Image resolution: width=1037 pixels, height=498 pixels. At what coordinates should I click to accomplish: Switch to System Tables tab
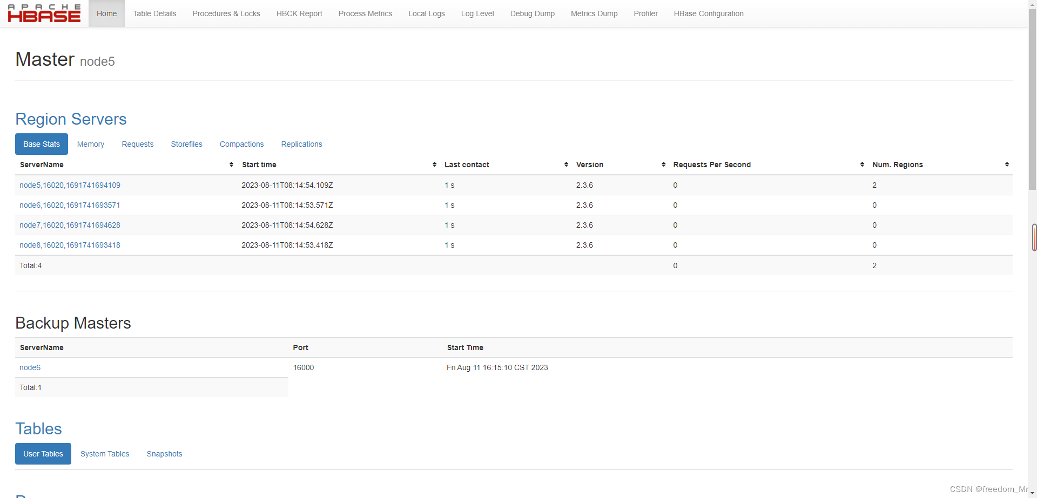point(105,454)
